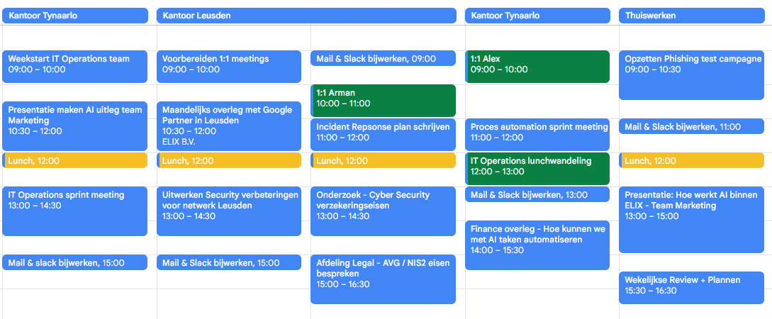Open Incident Repsonse plan schrijven event
This screenshot has width=772, height=319.
[383, 135]
